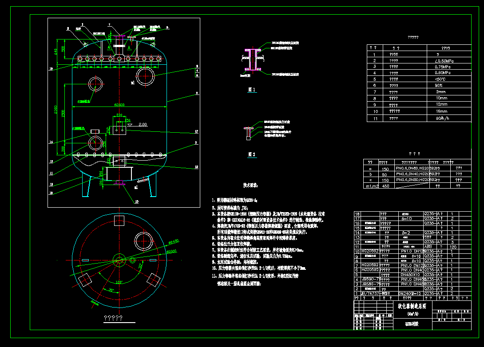Click the 'ø2400' diameter dimension in the elevation view
Image resolution: width=484 pixels, height=347 pixels.
pos(119,105)
